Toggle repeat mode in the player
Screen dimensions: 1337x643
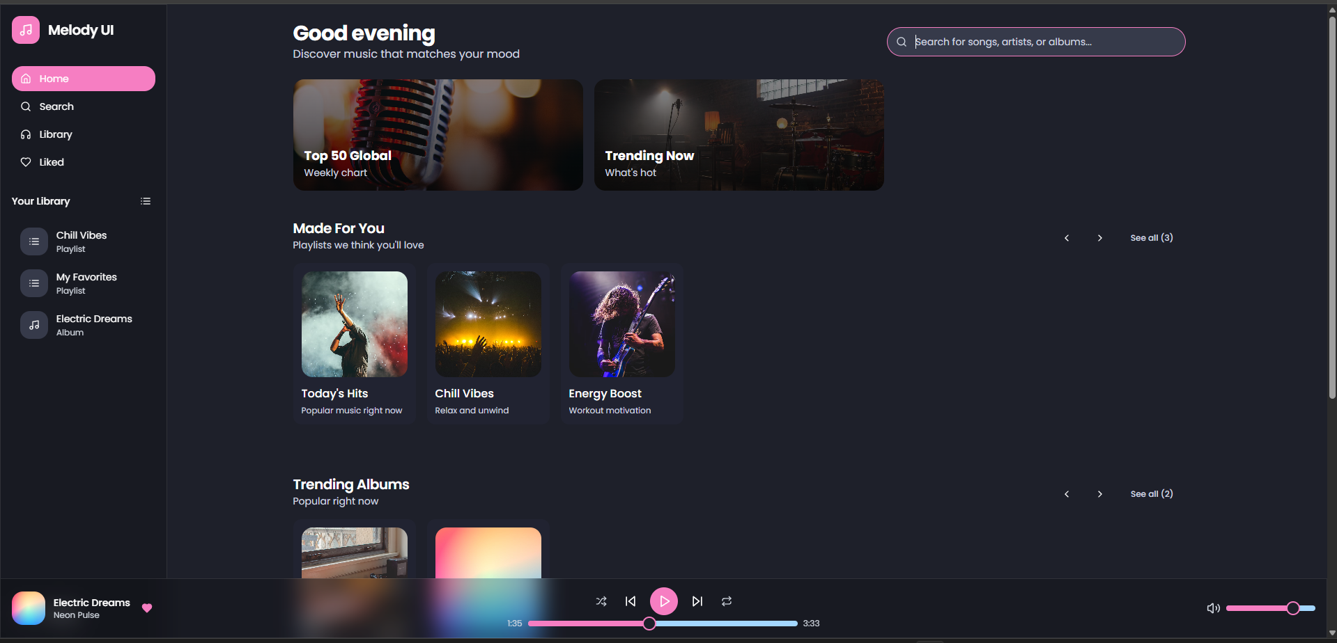(x=725, y=601)
